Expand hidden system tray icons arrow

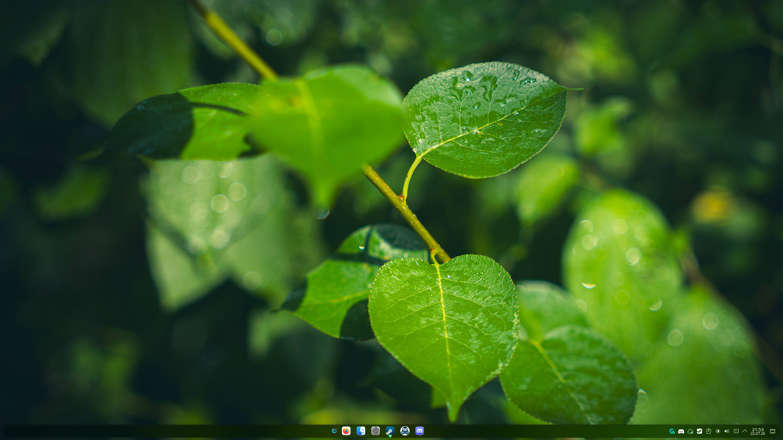coord(745,431)
